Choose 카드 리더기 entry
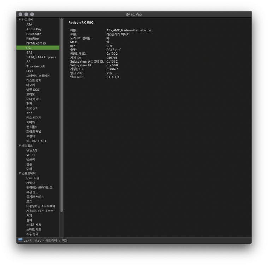The image size is (268, 265). (34, 118)
